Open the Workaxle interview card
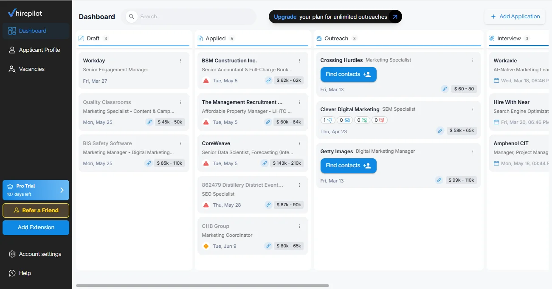 tap(519, 70)
